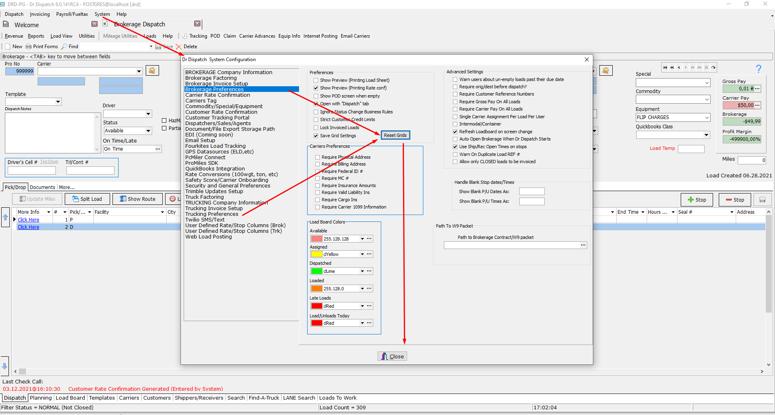
Task: Remove a stop with red minus Stop button
Action: tap(734, 200)
